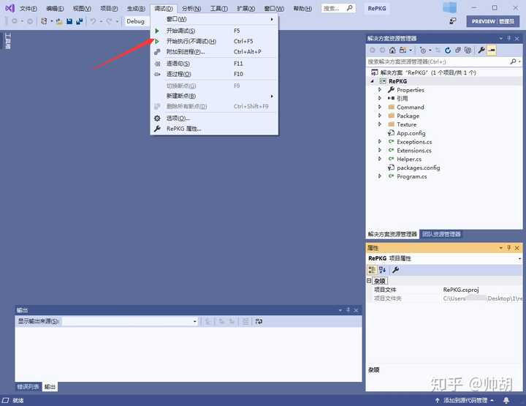Expand the Properties node in solution tree
The width and height of the screenshot is (526, 406).
(380, 90)
